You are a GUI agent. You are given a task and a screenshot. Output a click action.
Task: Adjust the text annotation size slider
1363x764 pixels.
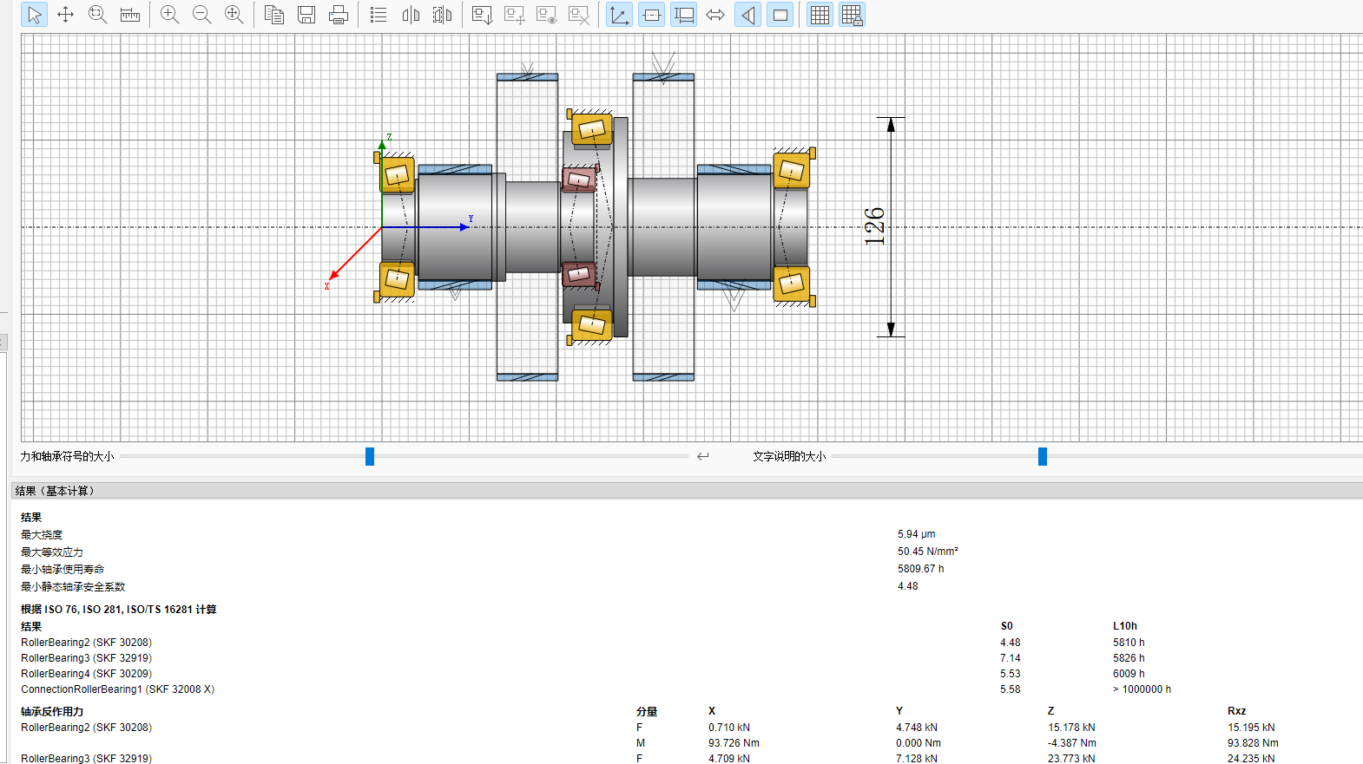tap(1043, 456)
